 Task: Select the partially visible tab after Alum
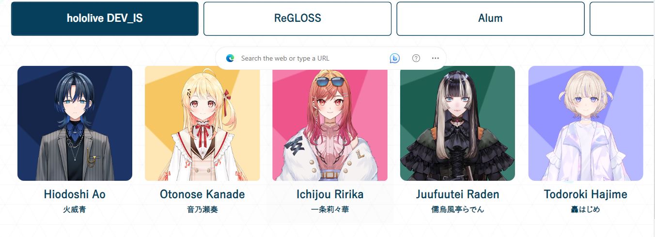point(622,18)
